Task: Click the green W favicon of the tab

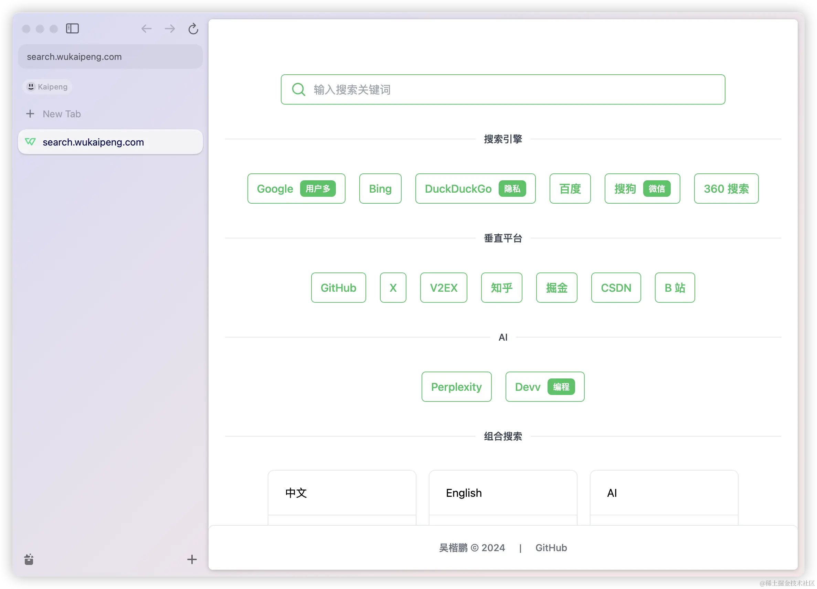Action: (x=30, y=142)
